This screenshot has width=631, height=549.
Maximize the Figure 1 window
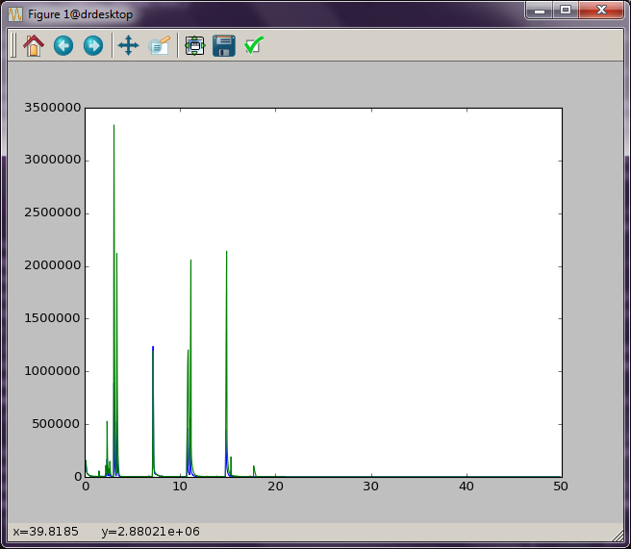click(x=566, y=10)
